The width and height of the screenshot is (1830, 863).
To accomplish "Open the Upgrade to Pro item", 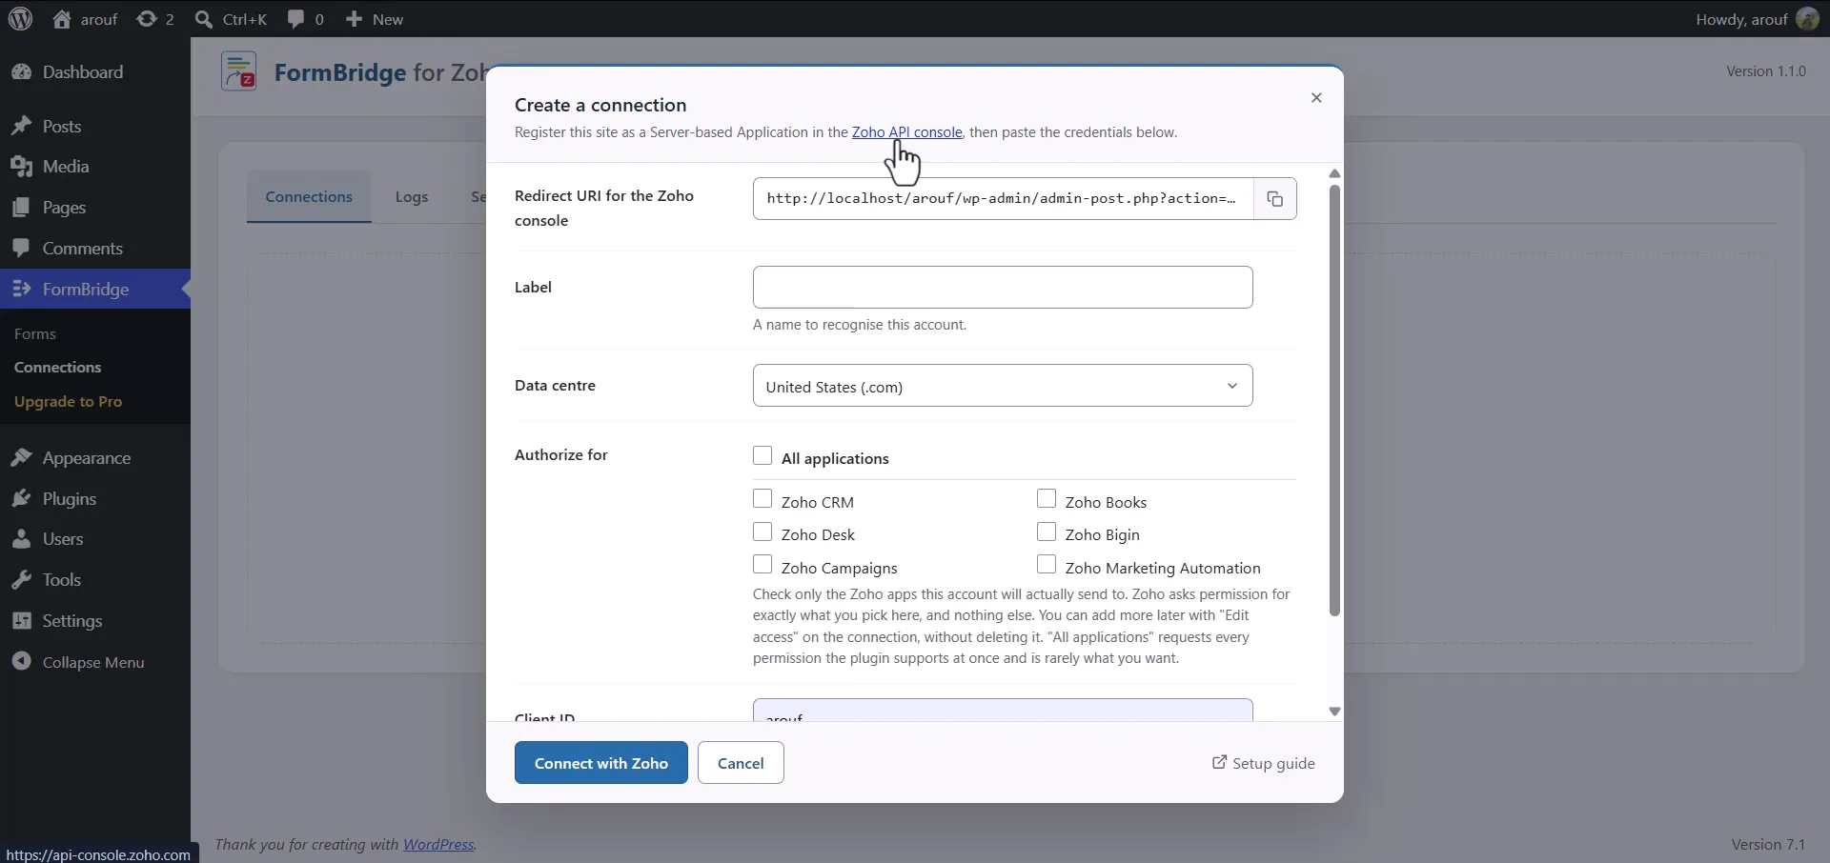I will coord(68,402).
